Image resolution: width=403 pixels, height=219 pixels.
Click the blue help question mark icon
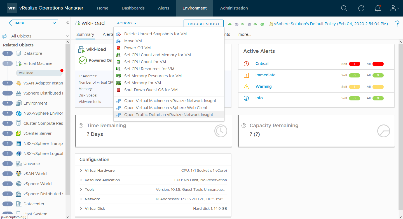pos(397,24)
